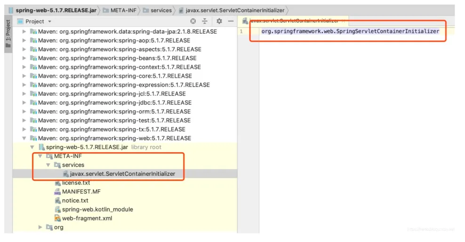Image resolution: width=465 pixels, height=242 pixels.
Task: Click the notice.txt text file icon
Action: tap(57, 200)
